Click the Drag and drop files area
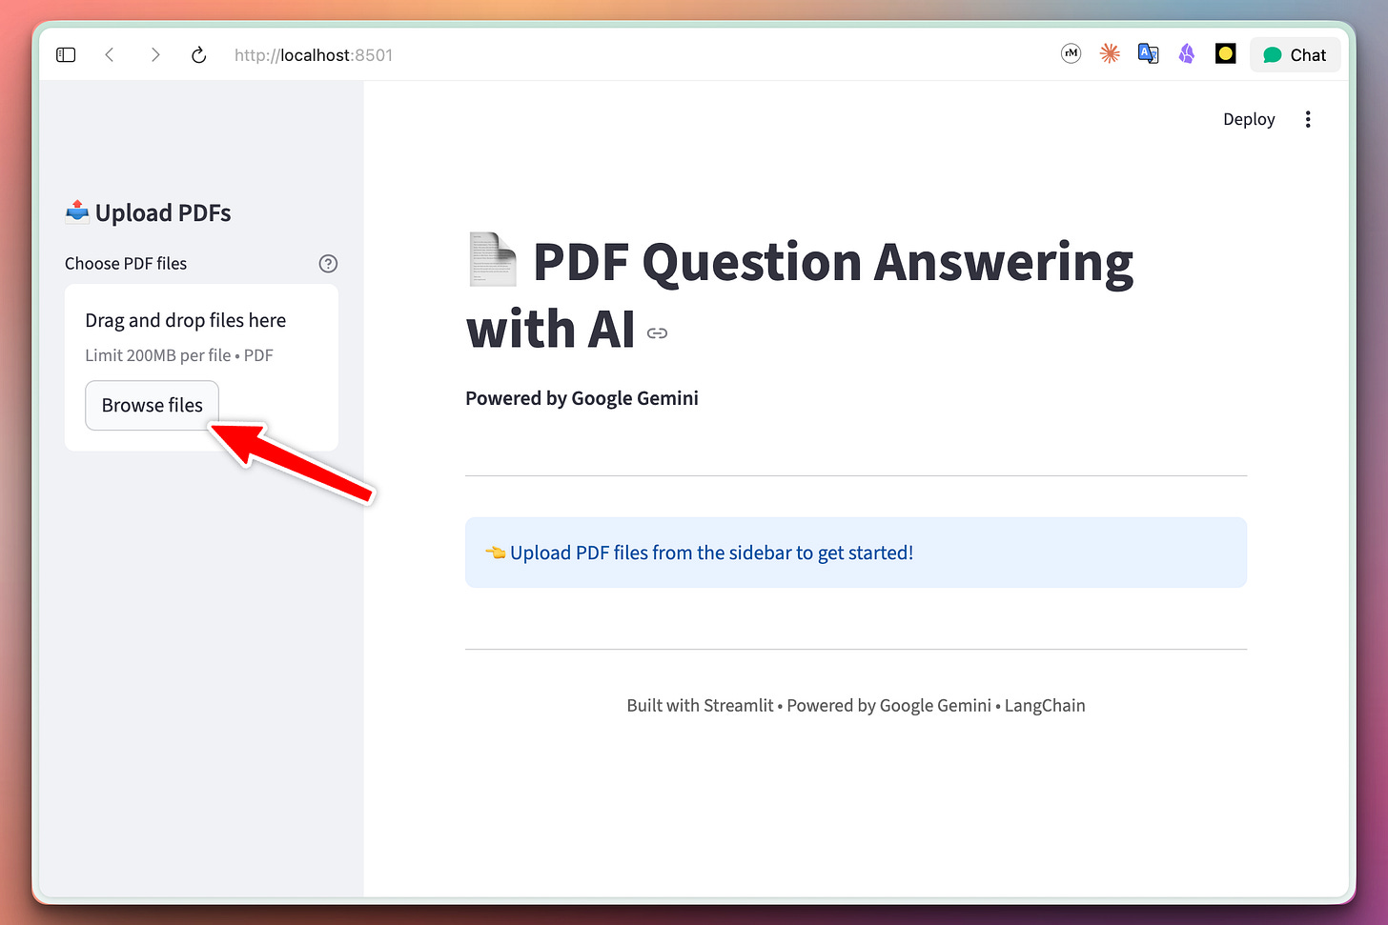 201,368
